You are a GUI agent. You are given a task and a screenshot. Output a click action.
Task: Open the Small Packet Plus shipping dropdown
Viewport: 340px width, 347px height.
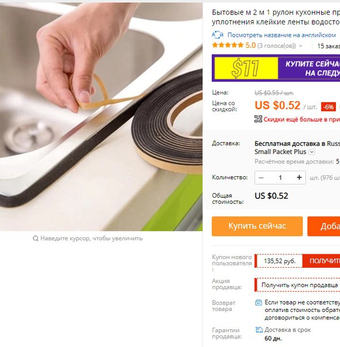tap(312, 152)
